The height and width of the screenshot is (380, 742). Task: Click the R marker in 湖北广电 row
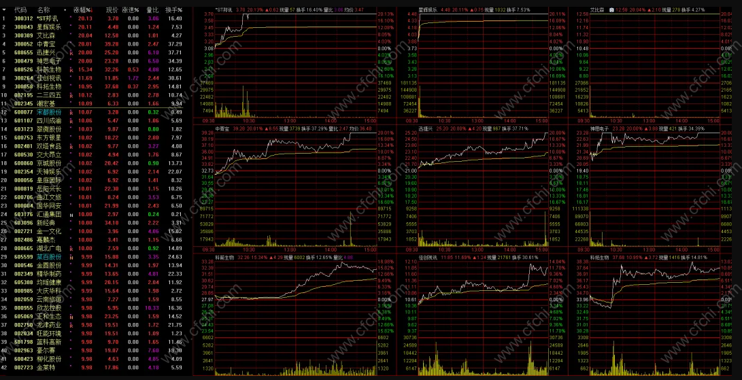71,248
